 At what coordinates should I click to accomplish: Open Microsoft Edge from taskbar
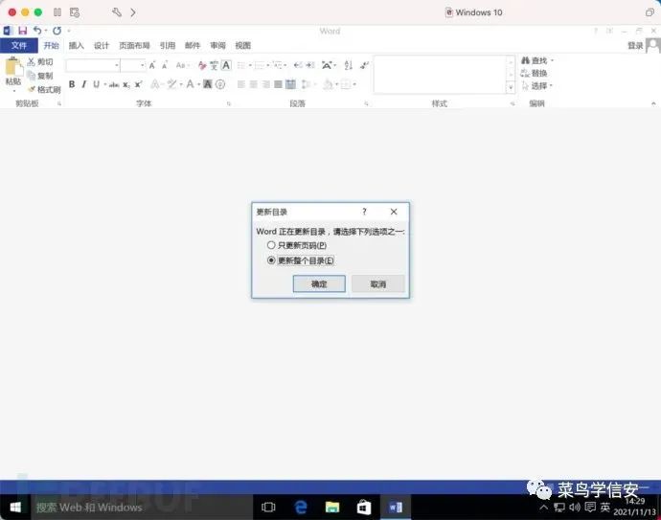[301, 507]
